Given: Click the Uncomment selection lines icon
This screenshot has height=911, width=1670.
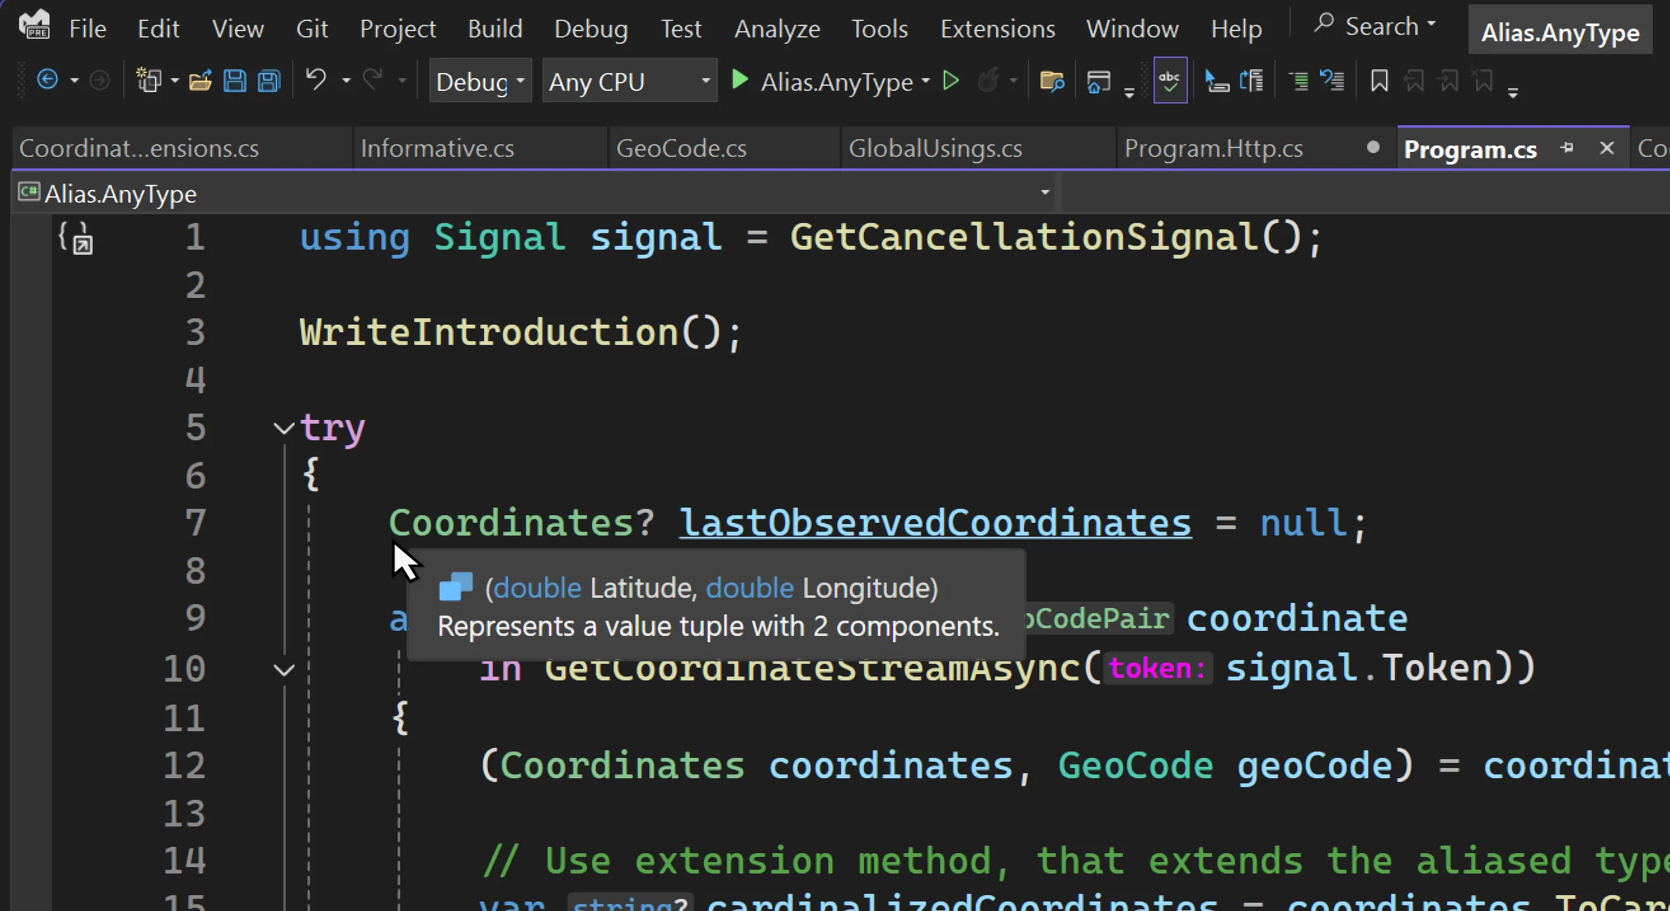Looking at the screenshot, I should pos(1332,81).
